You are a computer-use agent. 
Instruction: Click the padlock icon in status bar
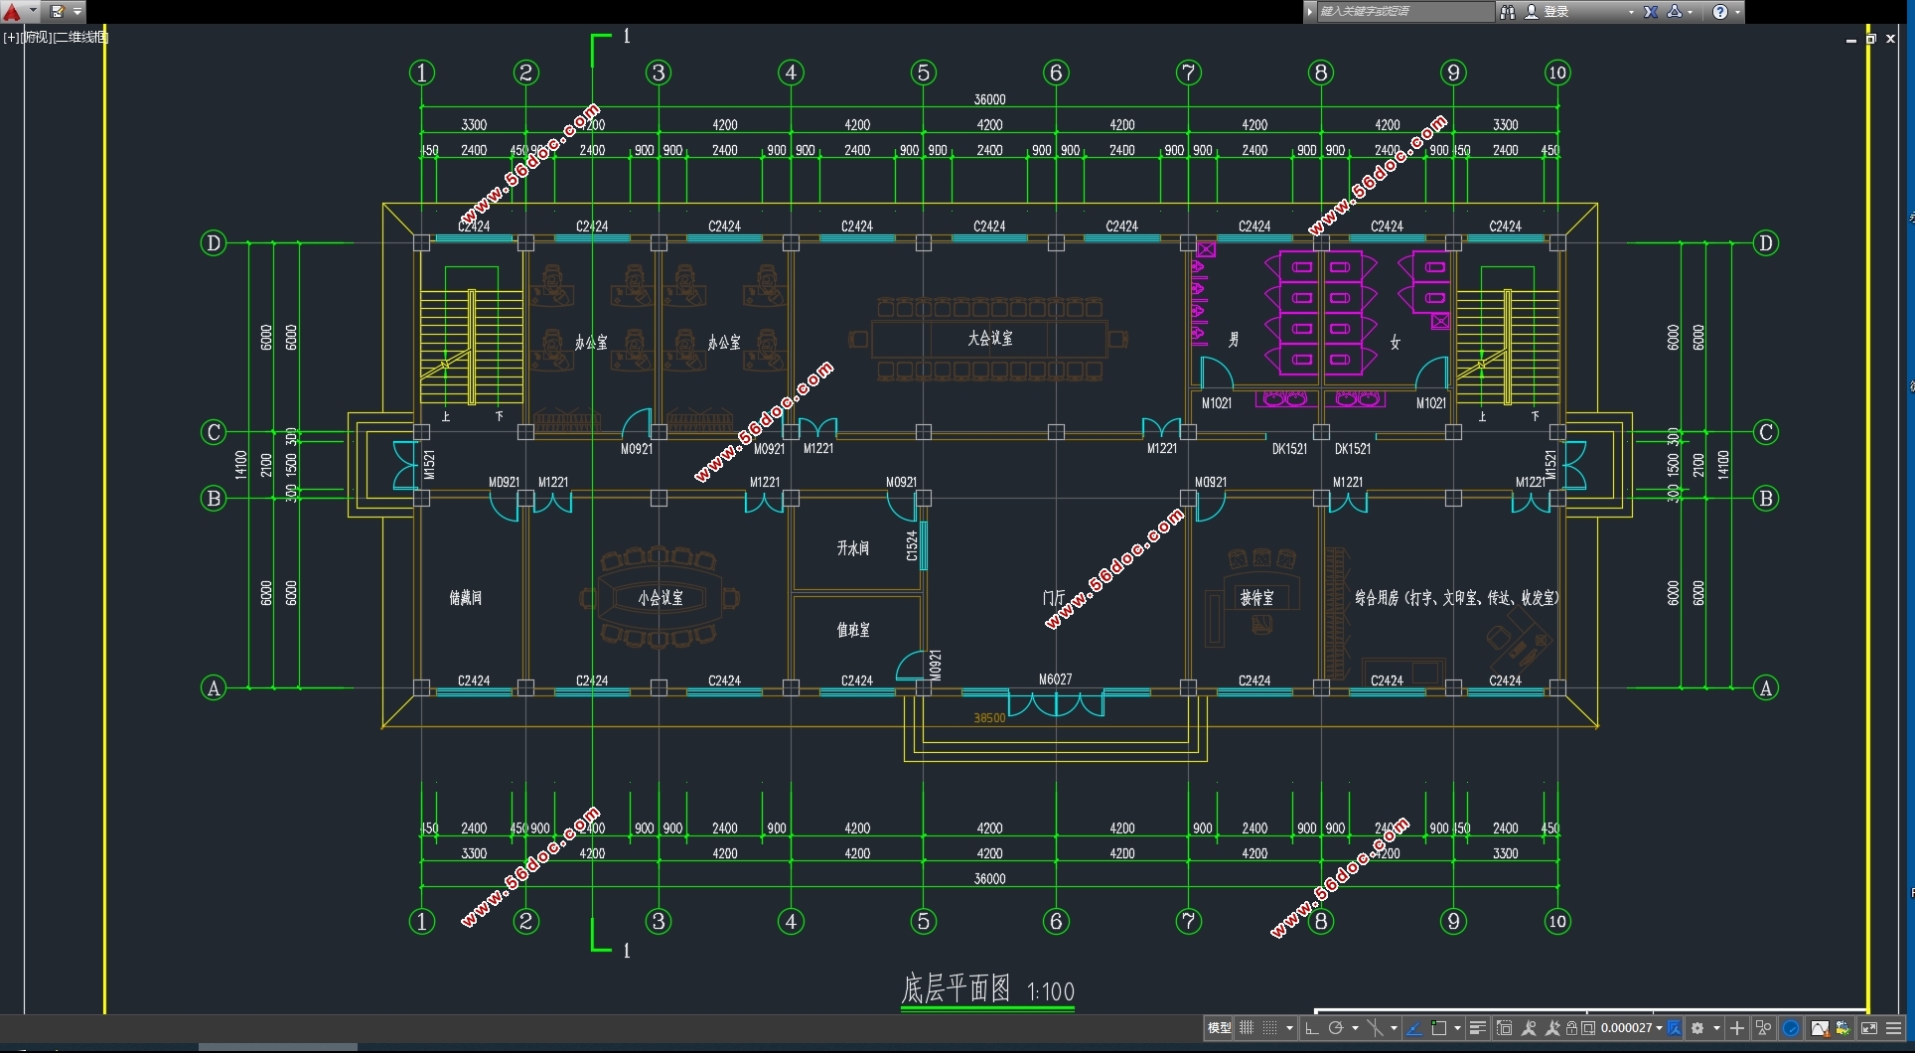click(1571, 1028)
